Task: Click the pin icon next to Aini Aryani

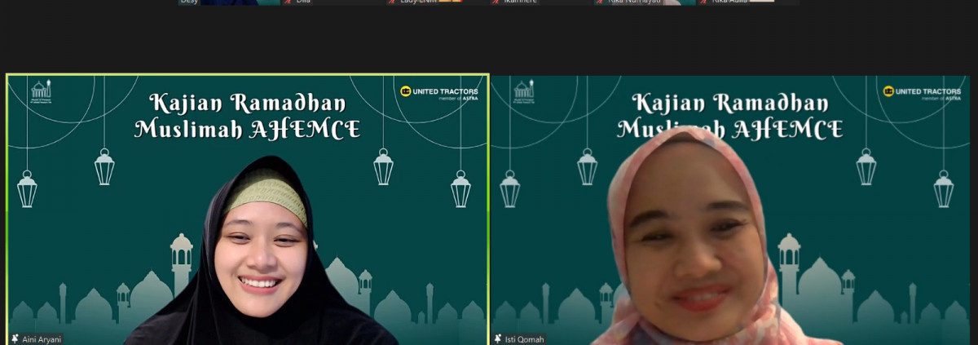Action: pyautogui.click(x=15, y=338)
